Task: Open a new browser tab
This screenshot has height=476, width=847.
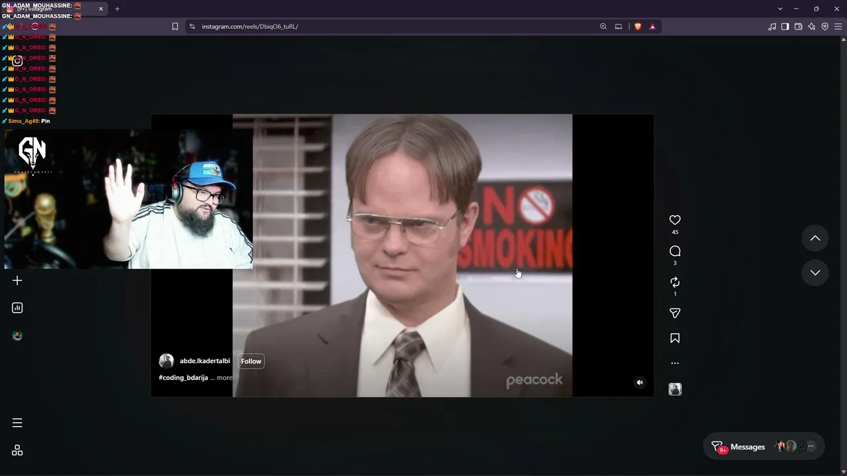Action: click(117, 9)
